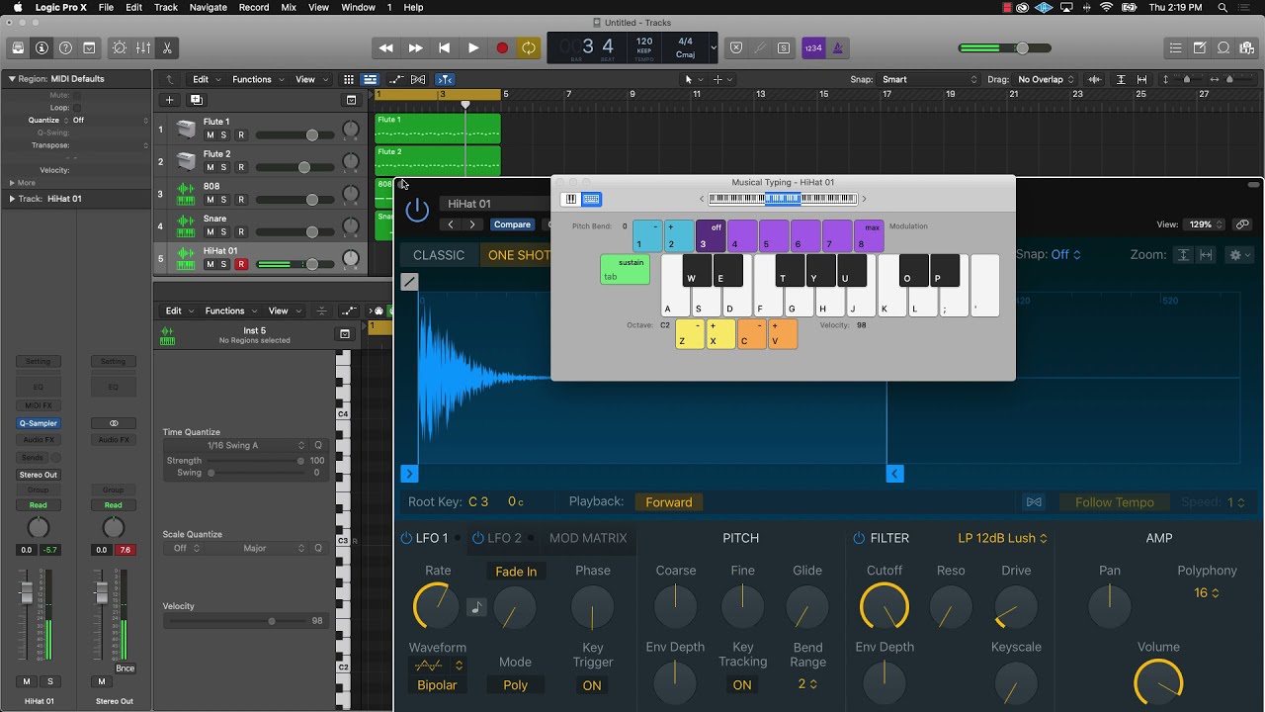The height and width of the screenshot is (712, 1265).
Task: Toggle waveform zoom icon in tracks toolbar
Action: (1095, 79)
